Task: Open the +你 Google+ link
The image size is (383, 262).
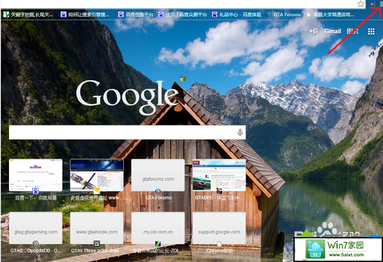Action: pos(314,31)
